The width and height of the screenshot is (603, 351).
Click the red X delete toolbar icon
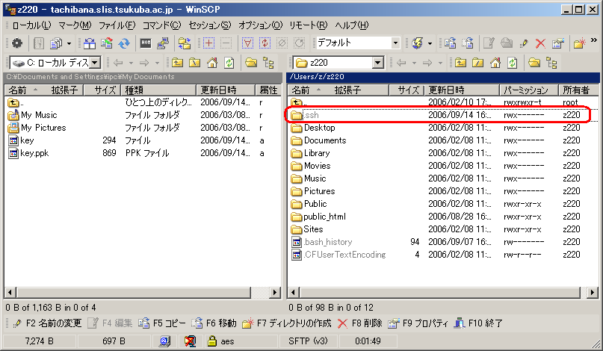(541, 43)
